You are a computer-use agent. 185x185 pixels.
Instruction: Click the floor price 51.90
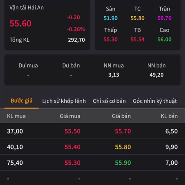point(111,18)
